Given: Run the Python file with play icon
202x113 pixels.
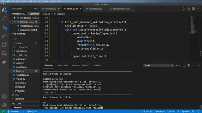Looking at the screenshot, I should [x=184, y=9].
